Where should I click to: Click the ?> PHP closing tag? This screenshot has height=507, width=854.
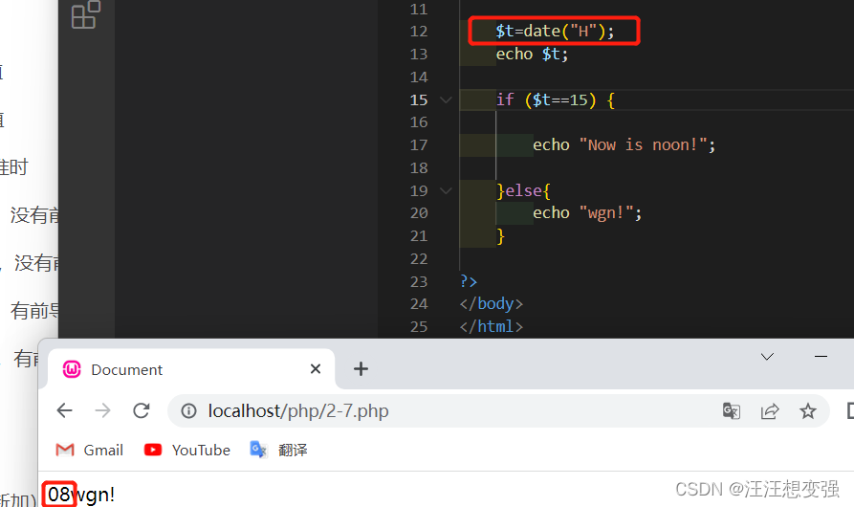pos(469,281)
